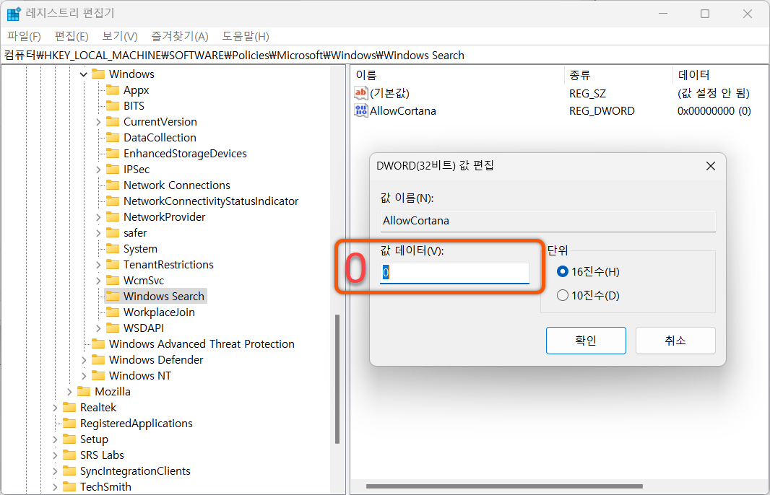Click the REG_SZ type cell

point(587,93)
